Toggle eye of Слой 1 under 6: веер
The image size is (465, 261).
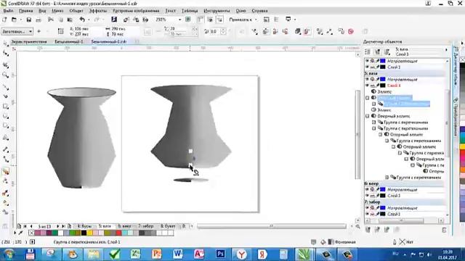[368, 196]
